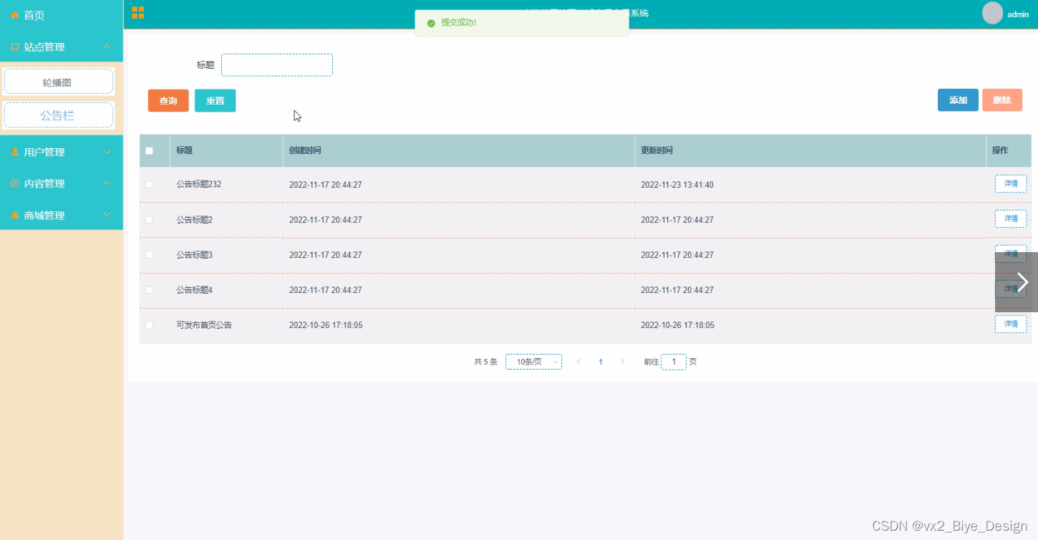The width and height of the screenshot is (1038, 540).
Task: Click the admin username text
Action: coord(1018,14)
